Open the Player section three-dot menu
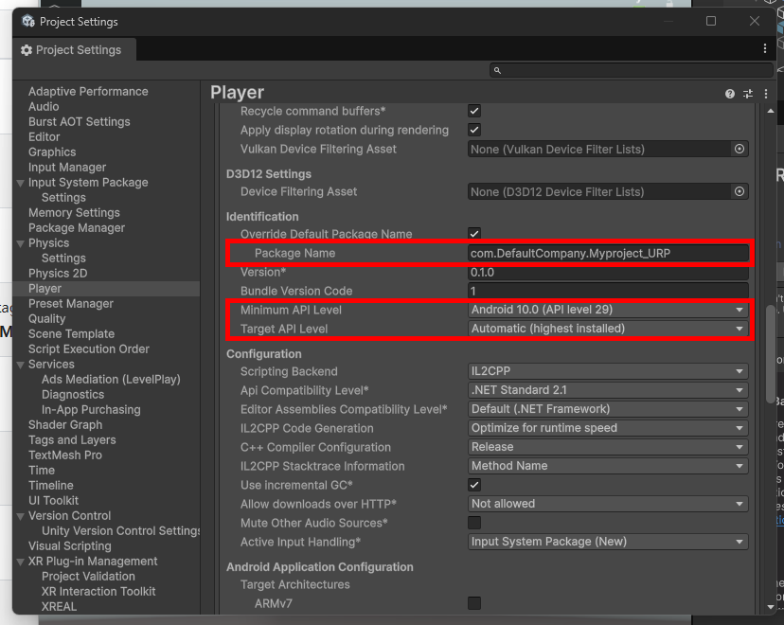784x625 pixels. [x=765, y=94]
